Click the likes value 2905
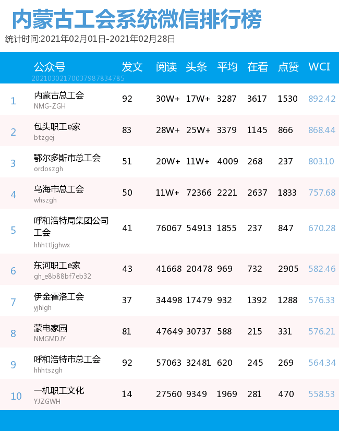The height and width of the screenshot is (431, 339). [288, 269]
